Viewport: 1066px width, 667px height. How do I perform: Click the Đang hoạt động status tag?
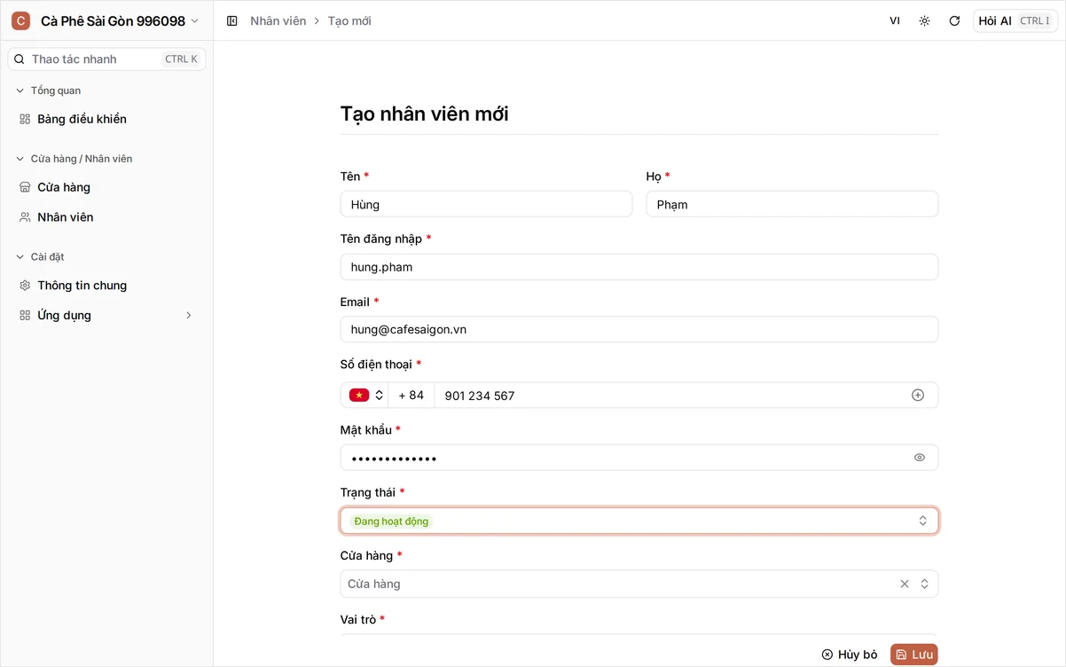(x=391, y=521)
